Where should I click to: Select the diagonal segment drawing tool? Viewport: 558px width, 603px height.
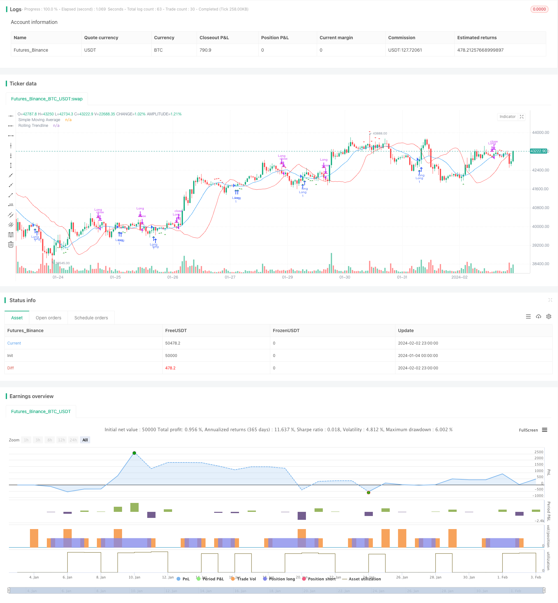point(11,195)
